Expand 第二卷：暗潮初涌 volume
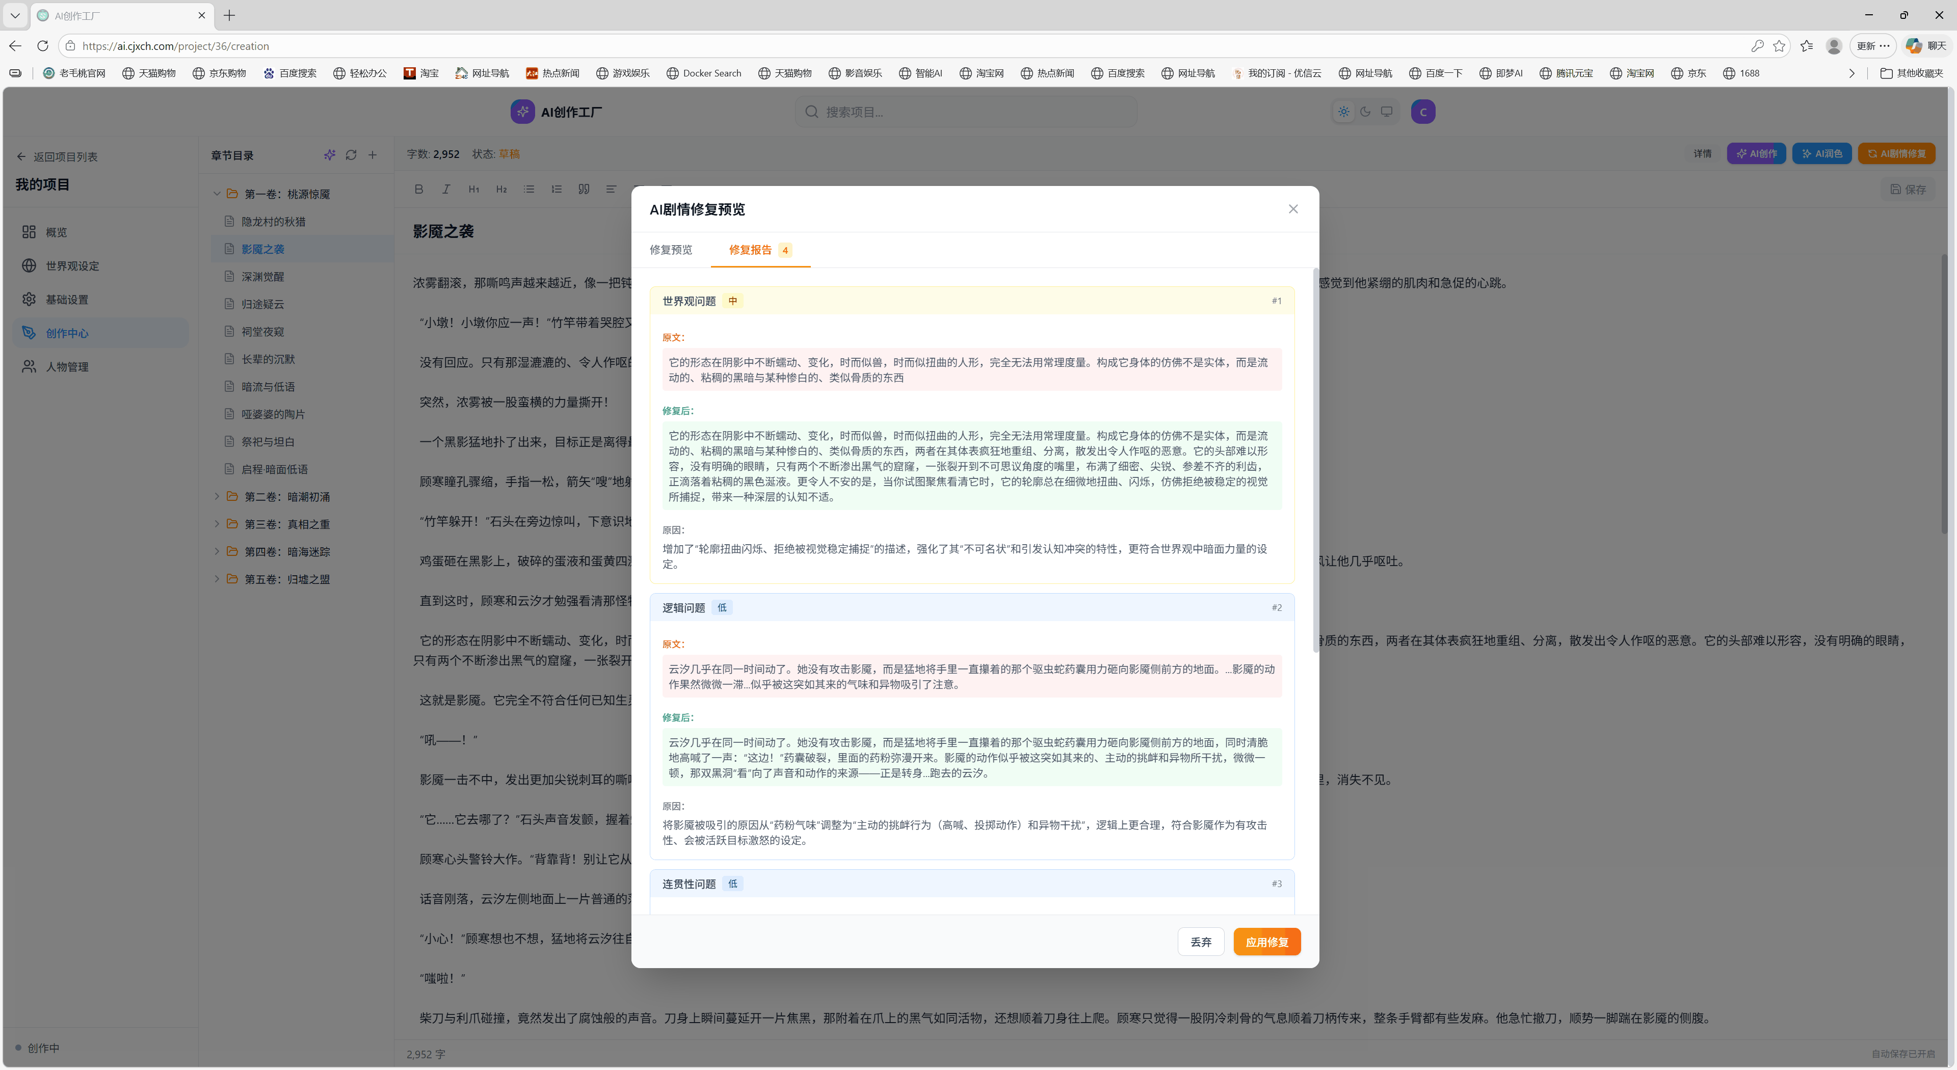The image size is (1957, 1070). (x=217, y=497)
